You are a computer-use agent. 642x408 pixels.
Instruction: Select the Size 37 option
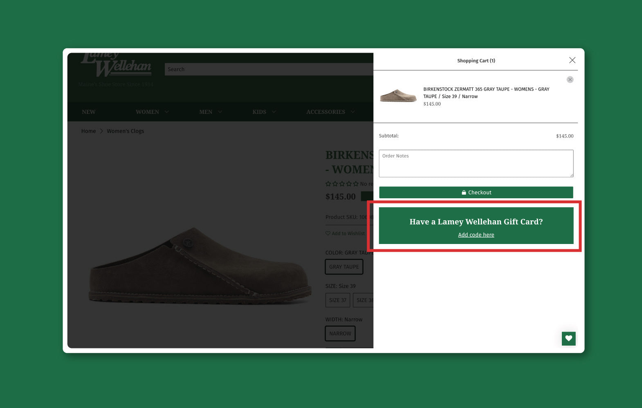coord(337,300)
